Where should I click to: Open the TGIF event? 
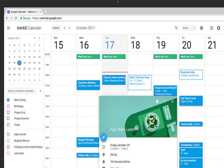coord(191,153)
